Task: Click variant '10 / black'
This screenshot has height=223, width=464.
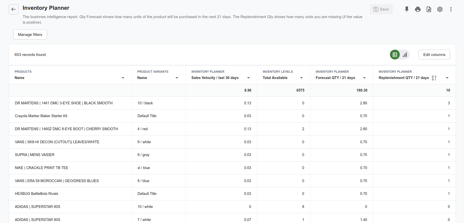Action: pyautogui.click(x=145, y=103)
